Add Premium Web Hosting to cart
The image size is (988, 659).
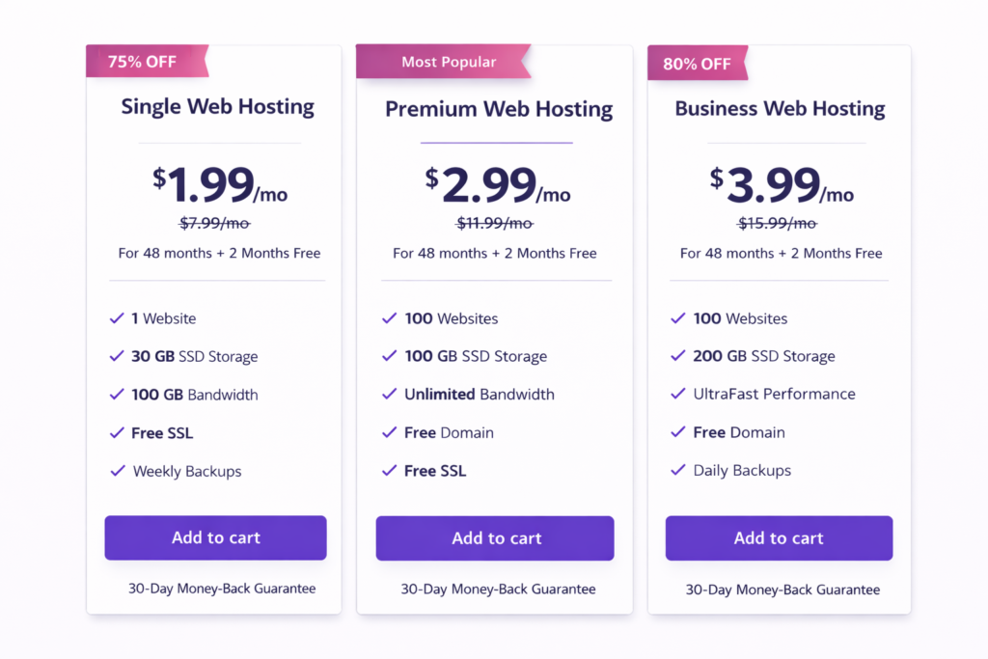click(x=494, y=537)
